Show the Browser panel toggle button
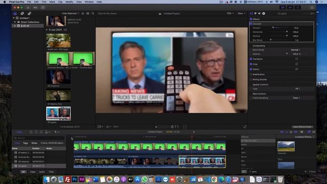 click(x=283, y=8)
